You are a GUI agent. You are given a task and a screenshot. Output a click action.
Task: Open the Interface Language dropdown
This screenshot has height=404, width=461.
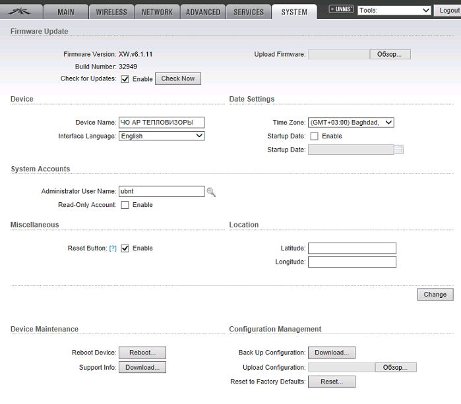(x=162, y=136)
